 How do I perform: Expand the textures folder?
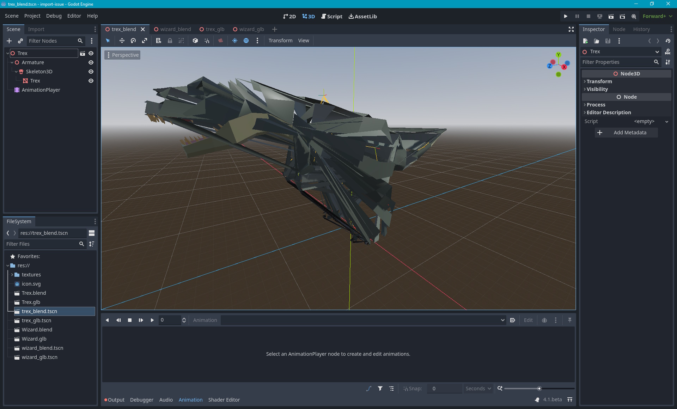coord(12,275)
